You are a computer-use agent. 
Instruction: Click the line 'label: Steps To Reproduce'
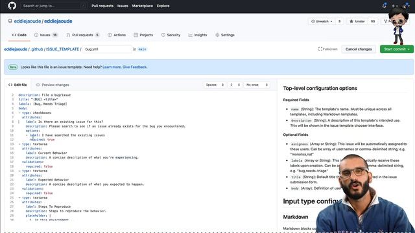[x=48, y=206]
